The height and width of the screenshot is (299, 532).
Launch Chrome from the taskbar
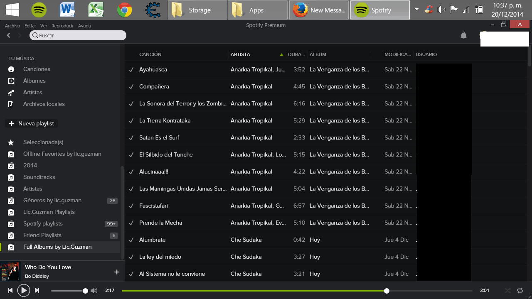click(x=125, y=10)
